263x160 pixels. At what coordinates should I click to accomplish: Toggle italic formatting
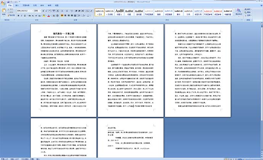click(21, 16)
